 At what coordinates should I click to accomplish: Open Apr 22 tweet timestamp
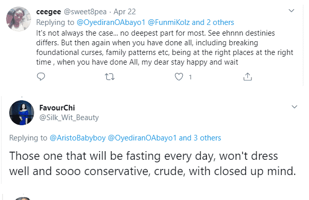coord(125,12)
